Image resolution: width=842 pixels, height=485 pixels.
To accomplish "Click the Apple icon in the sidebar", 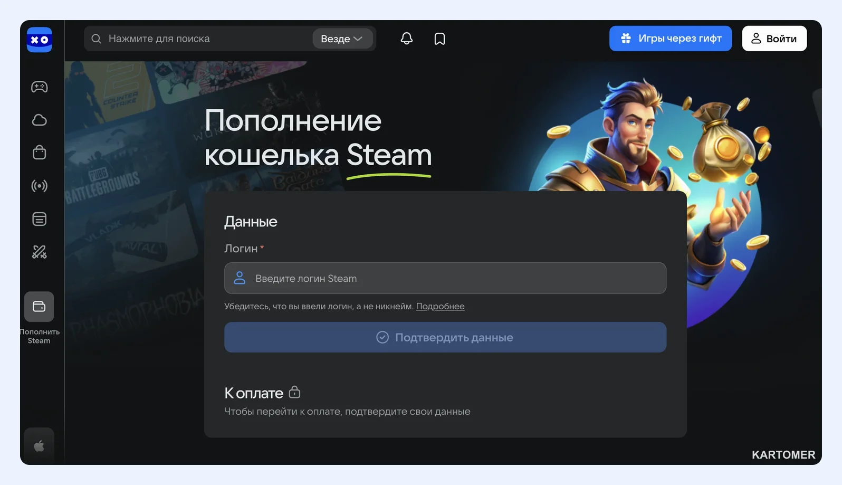I will 39,446.
